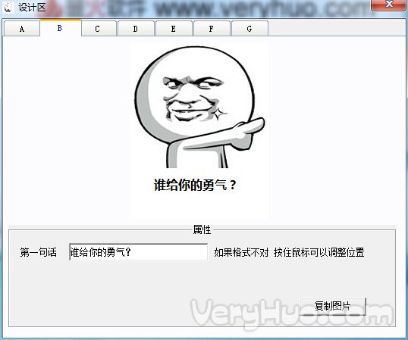Switch to tab A
Image resolution: width=408 pixels, height=340 pixels.
22,29
